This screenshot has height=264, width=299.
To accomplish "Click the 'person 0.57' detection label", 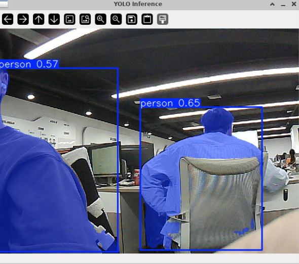I will click(x=29, y=64).
